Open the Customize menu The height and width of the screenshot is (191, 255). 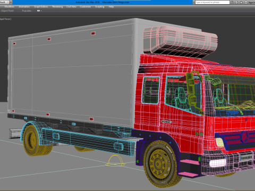[85, 7]
